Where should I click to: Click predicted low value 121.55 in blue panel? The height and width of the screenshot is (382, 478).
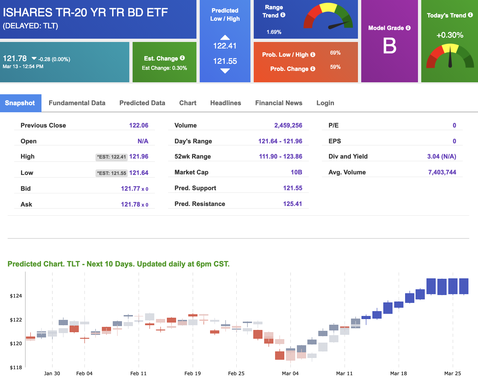point(225,61)
